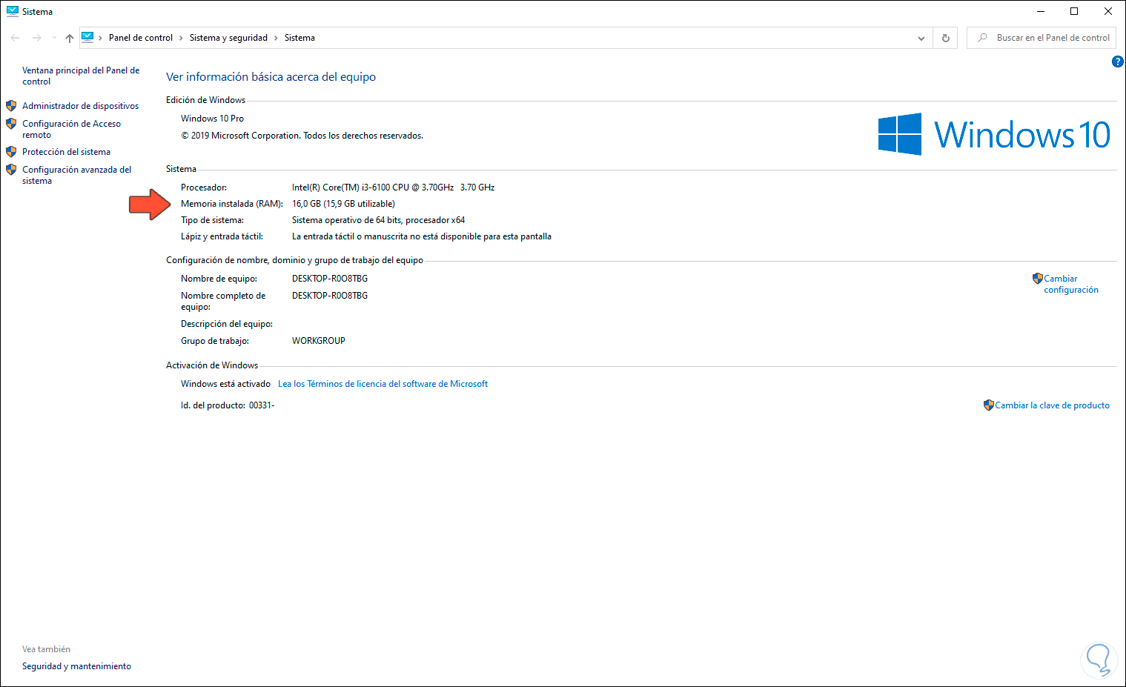Click the shield icon beside Configuración avanzada del sistema
The image size is (1126, 687).
(x=11, y=170)
